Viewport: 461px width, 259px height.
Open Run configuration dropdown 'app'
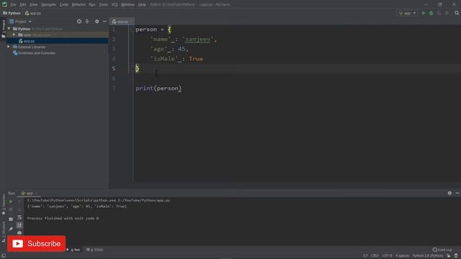(407, 13)
